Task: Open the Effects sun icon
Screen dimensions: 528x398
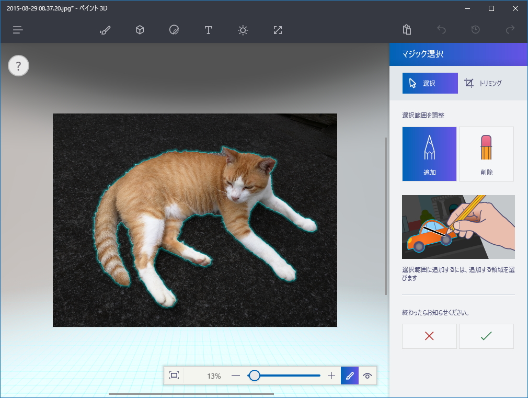Action: [243, 30]
